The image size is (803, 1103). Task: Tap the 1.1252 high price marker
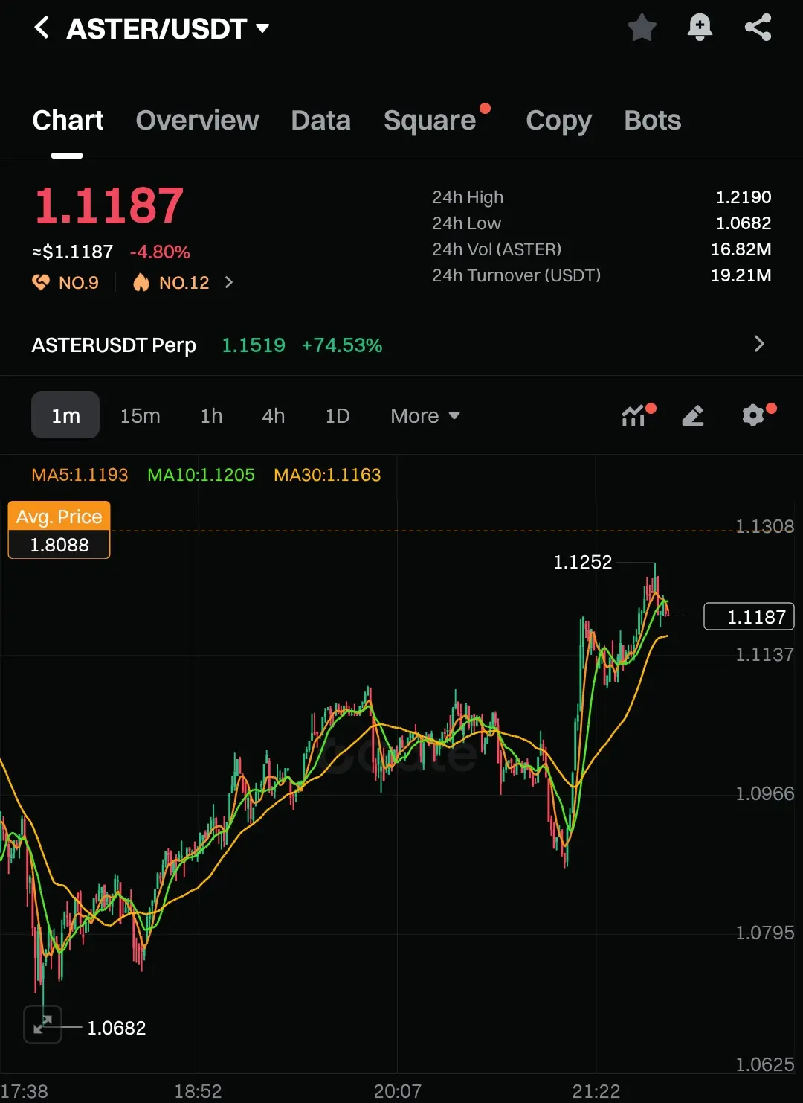pos(582,562)
